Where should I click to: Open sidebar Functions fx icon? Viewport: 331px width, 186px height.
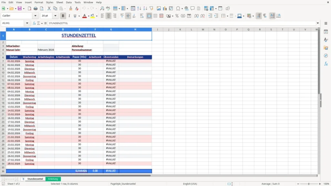point(326,64)
